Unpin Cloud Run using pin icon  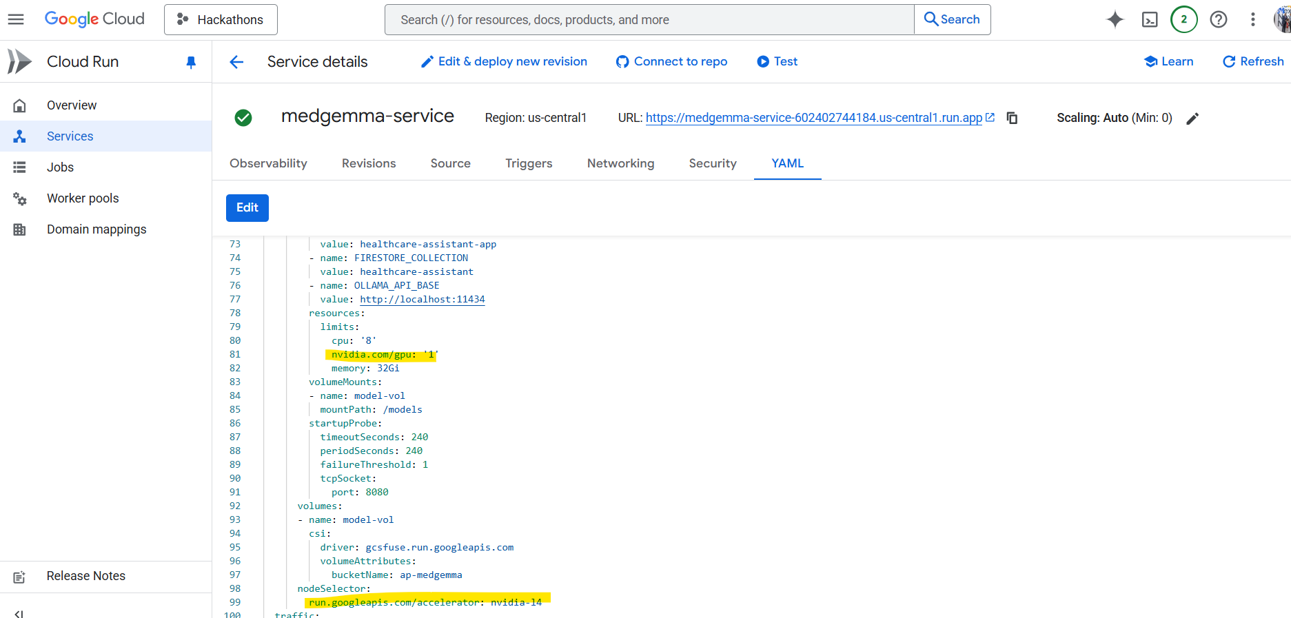pos(191,62)
